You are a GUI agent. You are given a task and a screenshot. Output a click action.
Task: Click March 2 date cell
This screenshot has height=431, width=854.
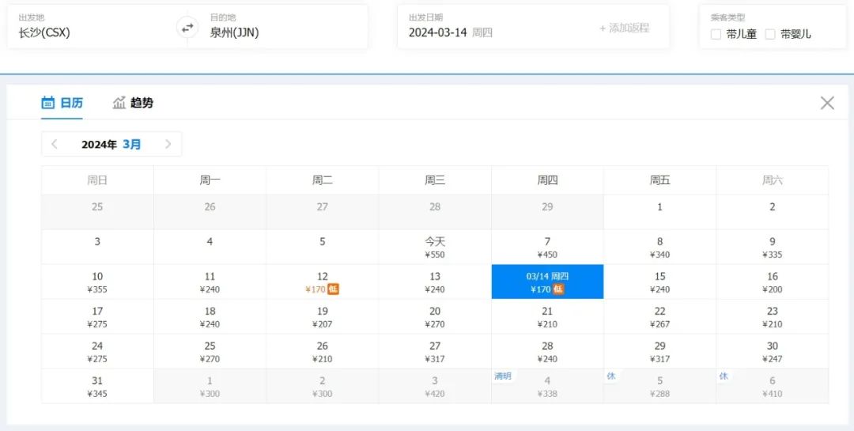click(x=773, y=212)
